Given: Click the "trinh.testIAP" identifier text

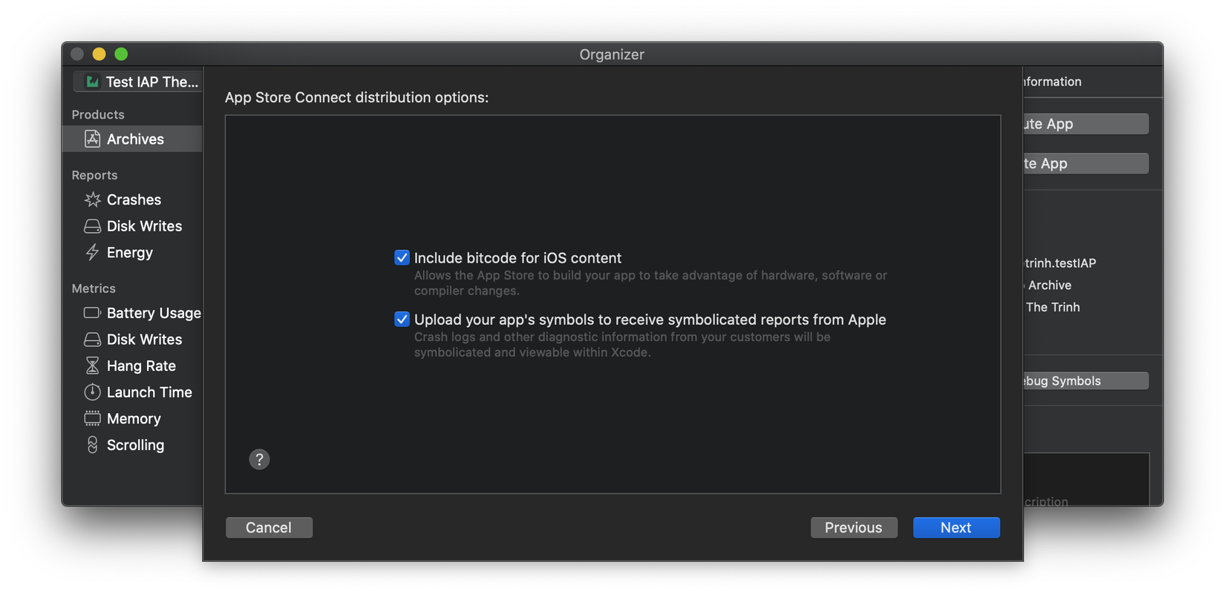Looking at the screenshot, I should [1060, 263].
